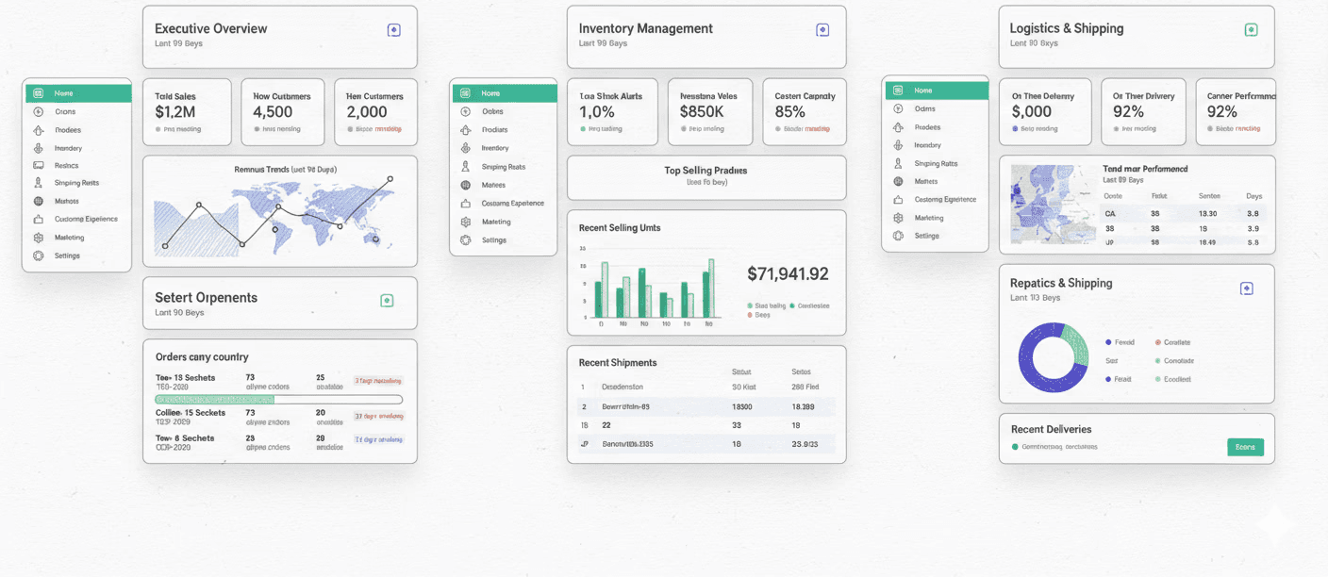Select Home in the Logistics sidebar menu

tap(936, 91)
